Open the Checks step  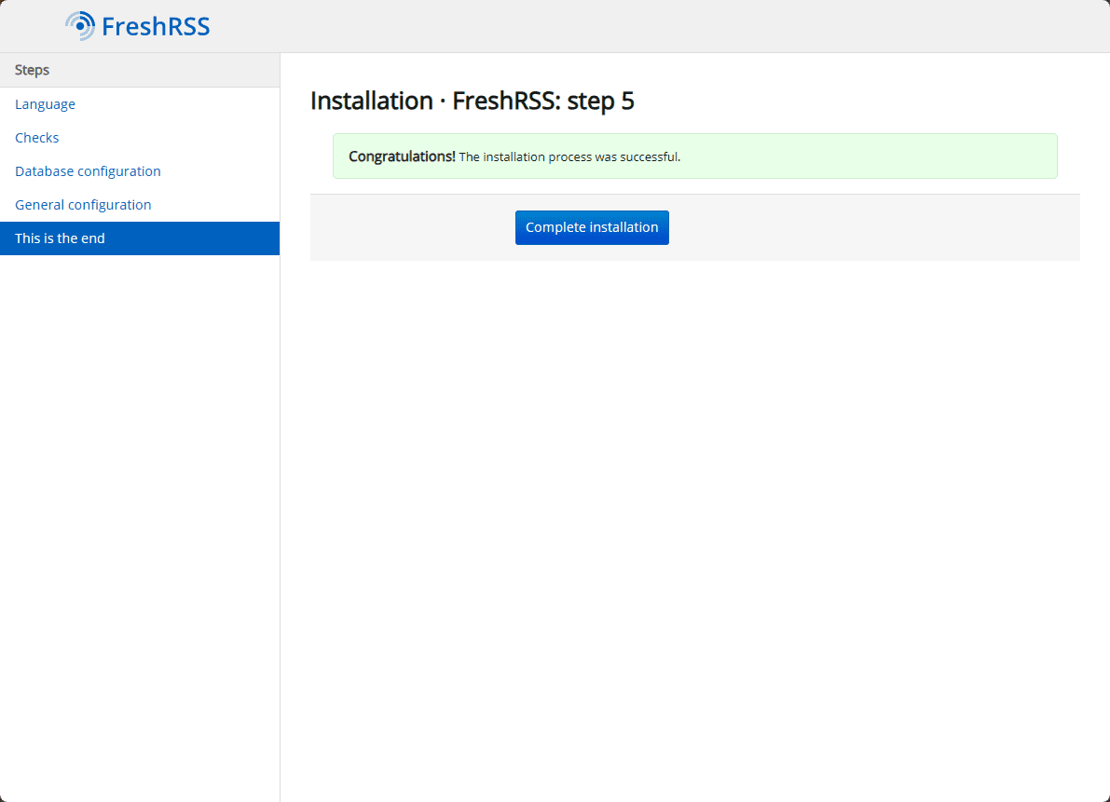point(140,138)
